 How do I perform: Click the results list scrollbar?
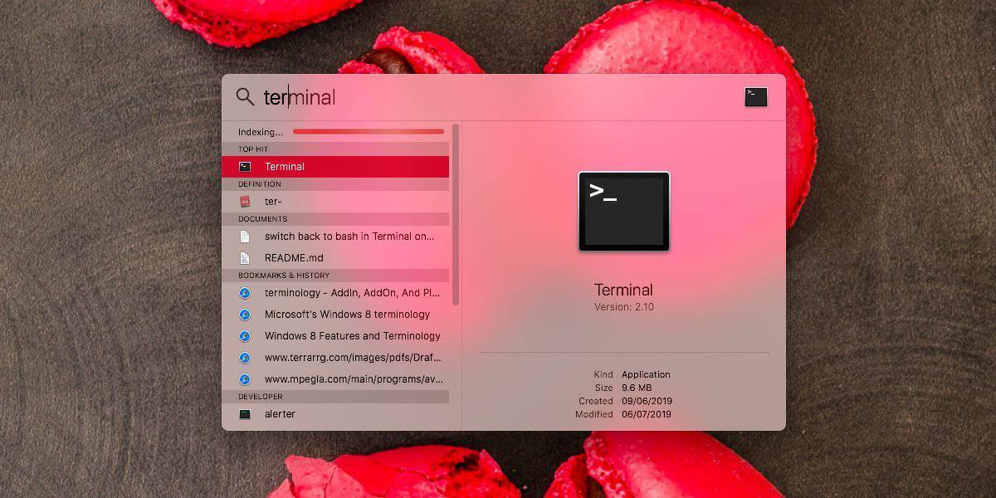click(456, 214)
